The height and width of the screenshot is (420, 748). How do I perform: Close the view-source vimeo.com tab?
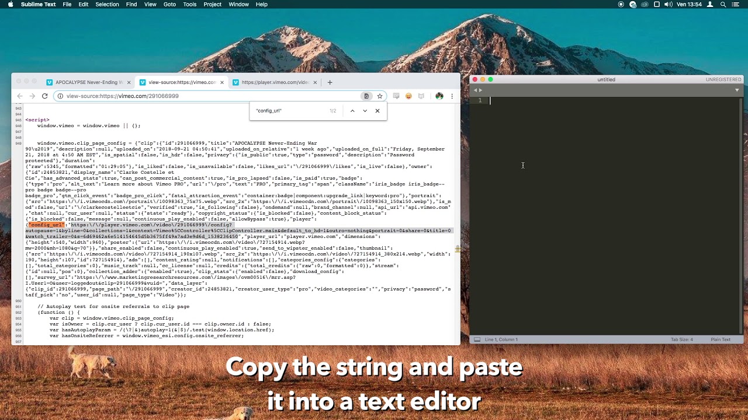pos(221,82)
